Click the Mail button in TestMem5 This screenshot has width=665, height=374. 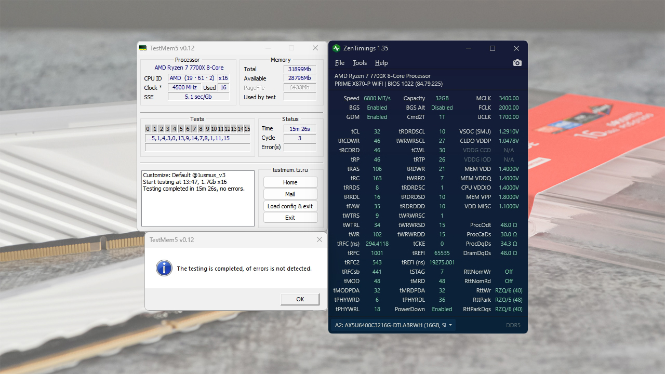point(290,194)
